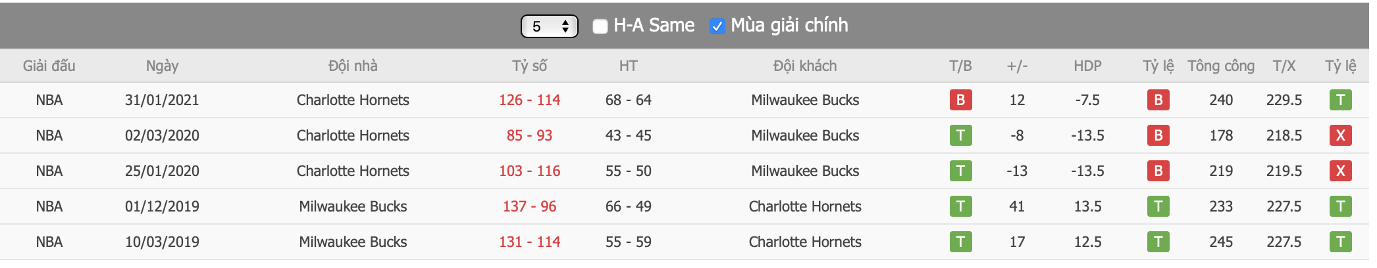Viewport: 1377px width, 268px height.
Task: Select Charlotte Hornets in the 31/01/2021 row
Action: pos(353,100)
